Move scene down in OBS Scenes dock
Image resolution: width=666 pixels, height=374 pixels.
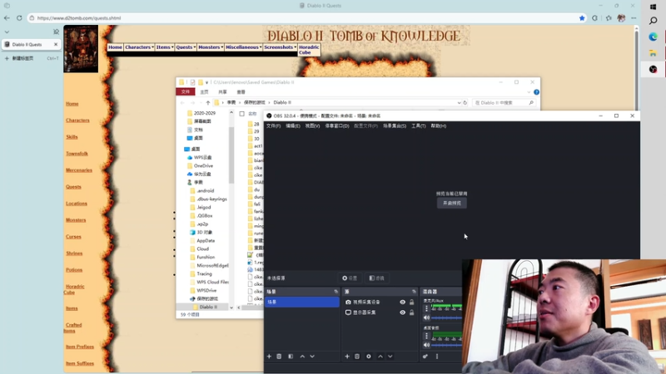coord(312,357)
